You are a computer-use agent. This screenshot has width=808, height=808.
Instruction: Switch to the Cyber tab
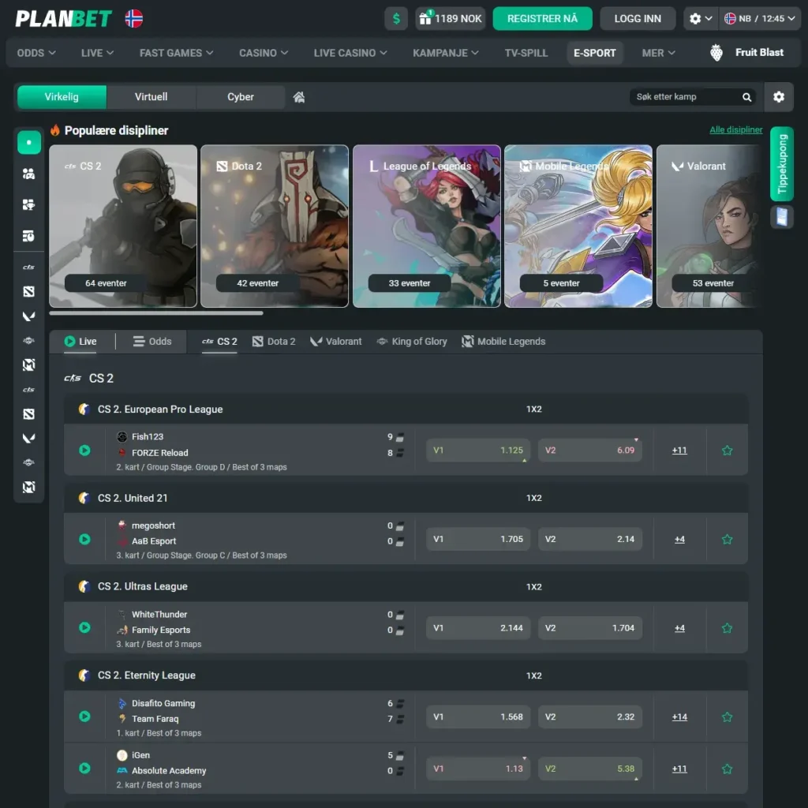pyautogui.click(x=240, y=97)
